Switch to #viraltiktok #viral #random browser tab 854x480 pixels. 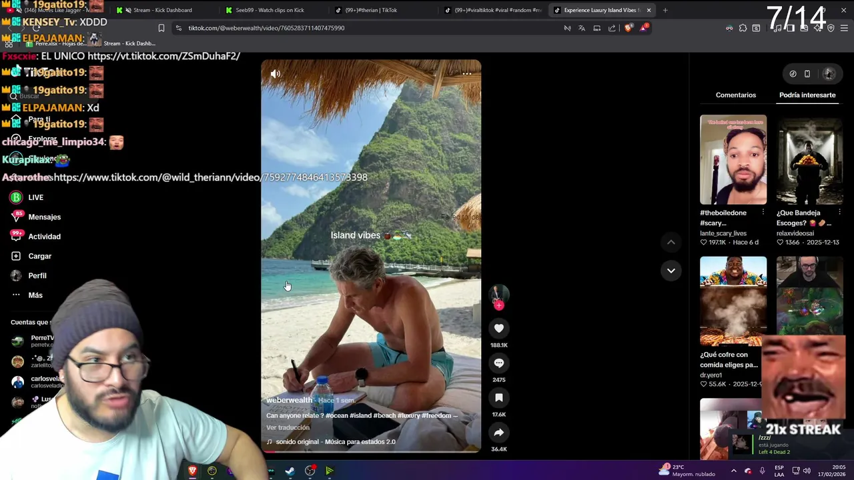(x=494, y=10)
